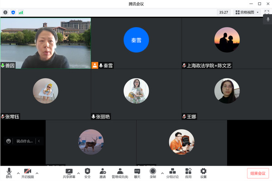The height and width of the screenshot is (181, 272).
Task: Click the End Meeting (结束会议) button
Action: 258,173
